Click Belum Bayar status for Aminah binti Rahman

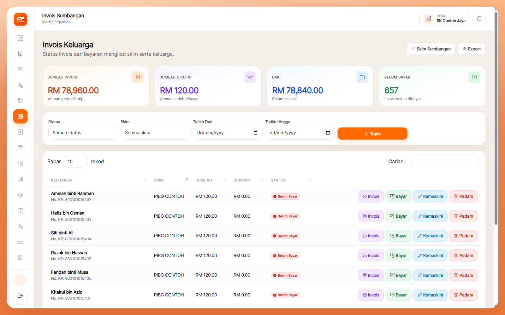(x=285, y=197)
